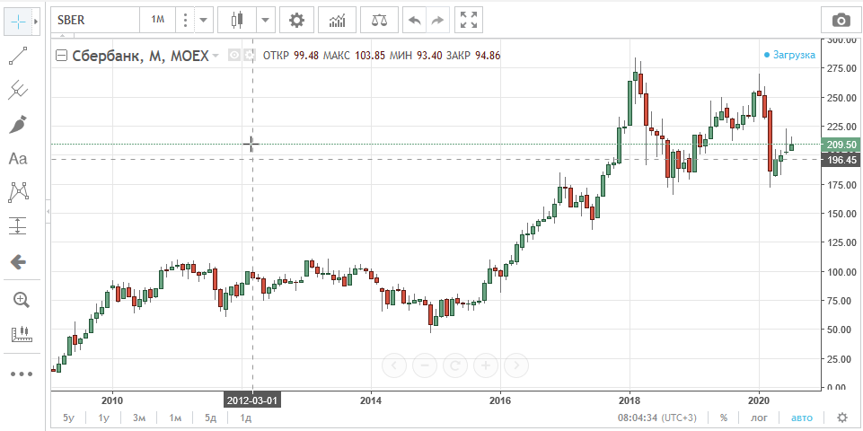863x431 pixels.
Task: Reset chart view with circular button
Action: pos(455,365)
